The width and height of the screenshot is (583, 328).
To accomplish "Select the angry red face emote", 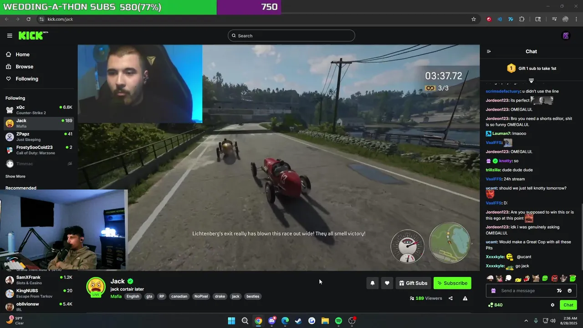I will pos(554,278).
